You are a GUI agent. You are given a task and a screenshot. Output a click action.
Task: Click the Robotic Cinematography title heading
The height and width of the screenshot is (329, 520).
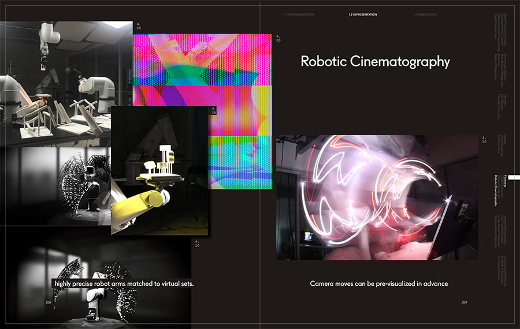point(375,62)
